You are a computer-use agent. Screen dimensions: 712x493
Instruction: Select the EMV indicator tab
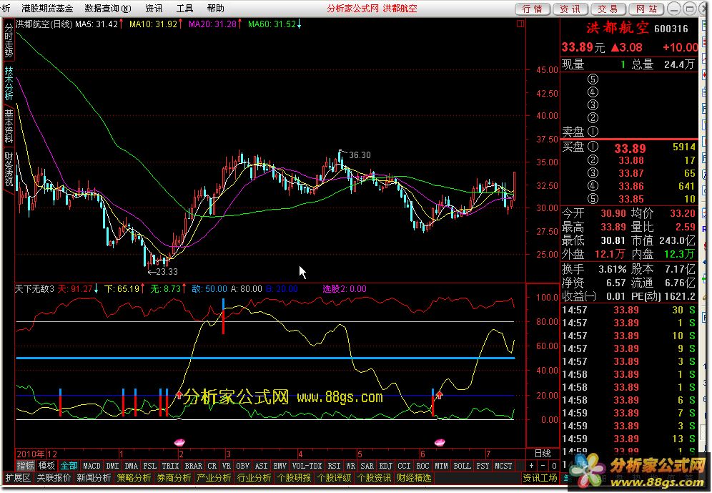pyautogui.click(x=280, y=466)
